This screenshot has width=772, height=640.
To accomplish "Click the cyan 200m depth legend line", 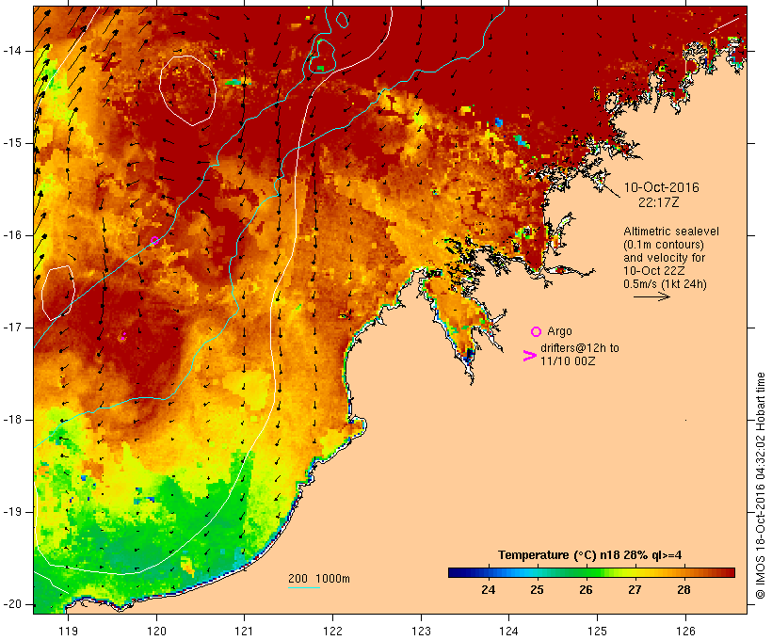I will pos(304,587).
